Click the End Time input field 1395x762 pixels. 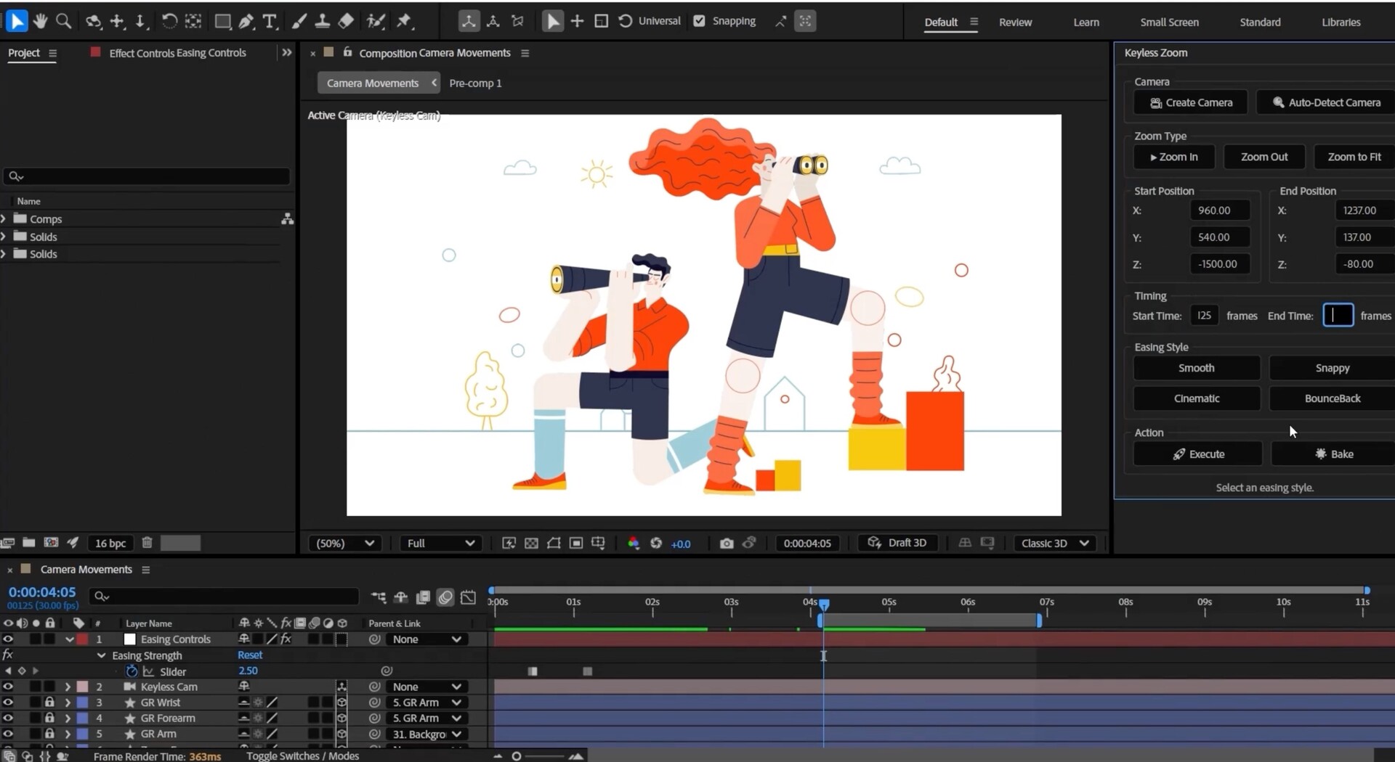(x=1338, y=316)
